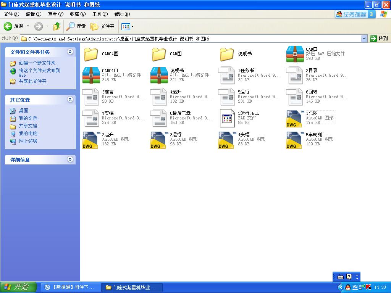The height and width of the screenshot is (293, 391).
Task: Select the 3运行.bak file icon
Action: click(227, 118)
